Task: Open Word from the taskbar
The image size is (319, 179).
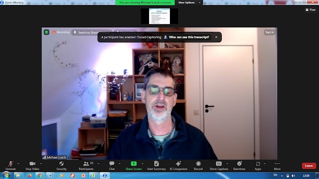Action: point(50,176)
